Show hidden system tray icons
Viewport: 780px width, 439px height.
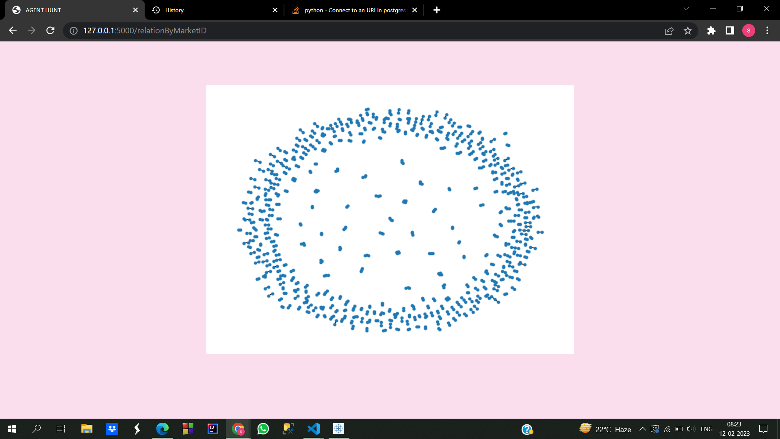pyautogui.click(x=642, y=429)
